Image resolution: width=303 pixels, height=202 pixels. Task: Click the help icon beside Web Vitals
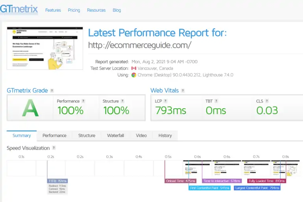183,91
